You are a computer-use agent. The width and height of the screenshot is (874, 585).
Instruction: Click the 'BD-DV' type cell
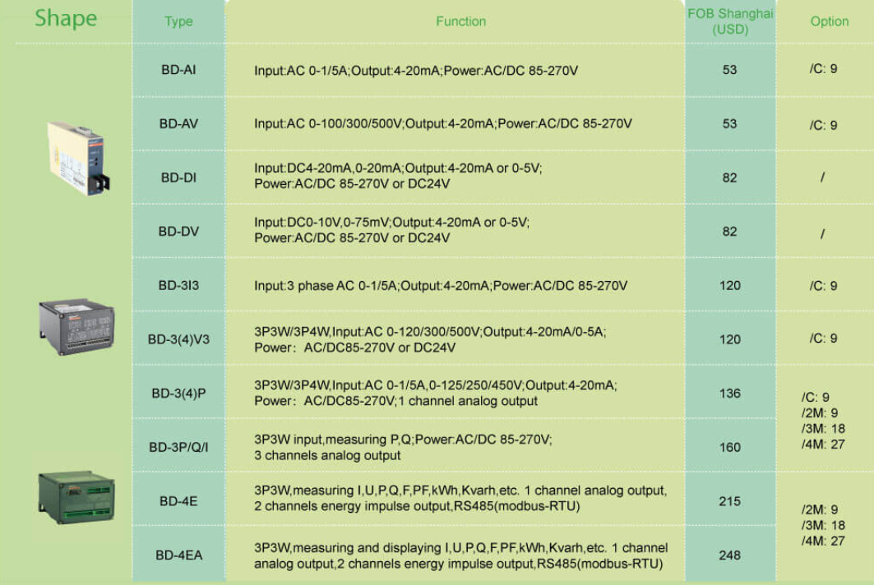[178, 231]
